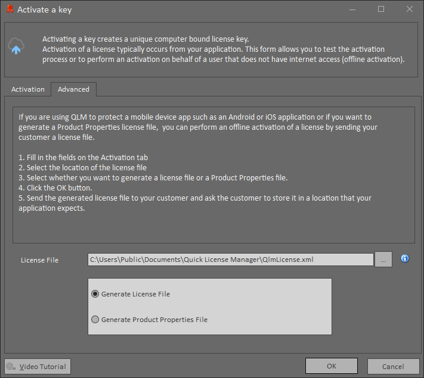Click the License File path field
The image size is (424, 378).
tap(230, 260)
